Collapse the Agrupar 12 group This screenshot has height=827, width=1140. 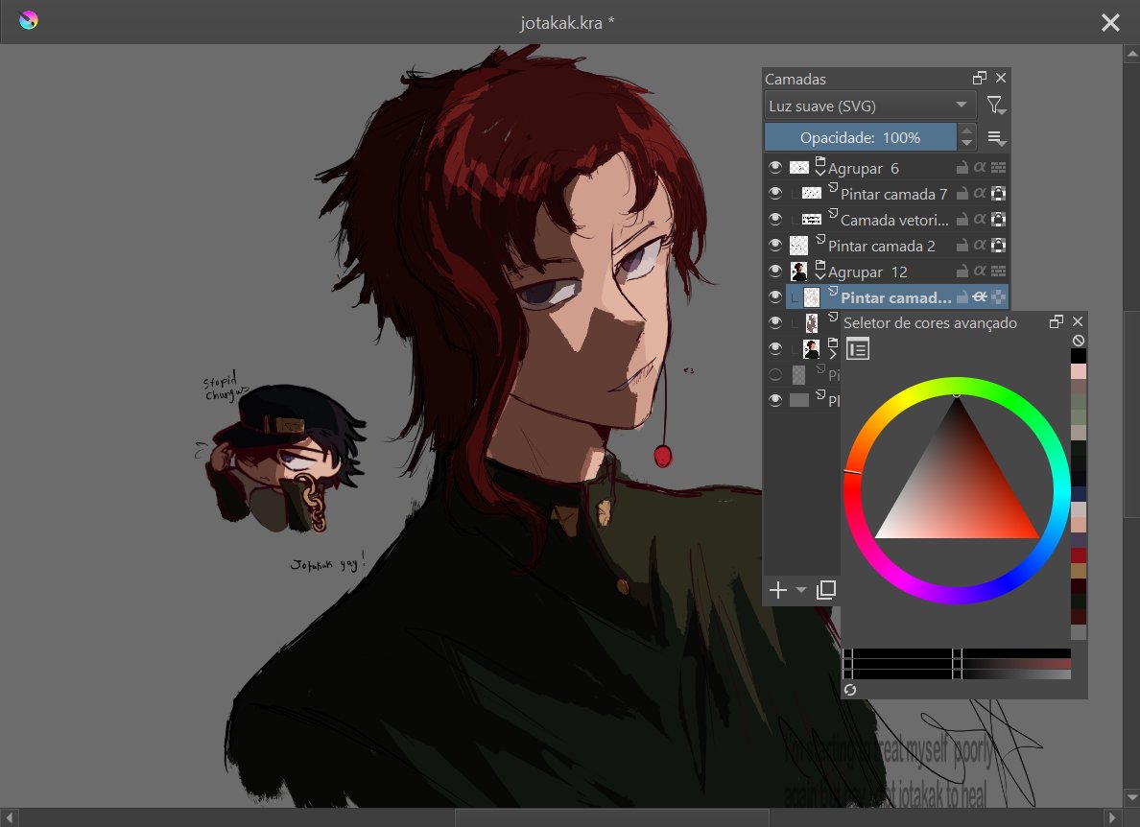click(820, 276)
